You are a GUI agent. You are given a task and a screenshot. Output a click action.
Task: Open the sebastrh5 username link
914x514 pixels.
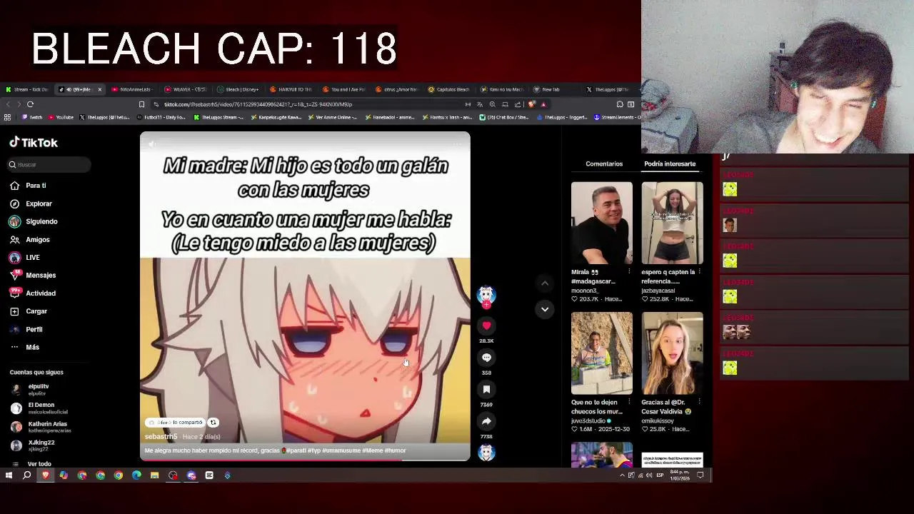point(161,437)
